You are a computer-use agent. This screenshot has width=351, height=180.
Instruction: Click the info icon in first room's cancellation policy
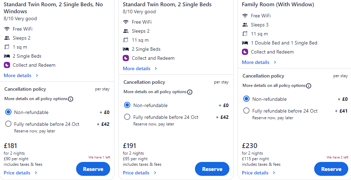(x=71, y=99)
